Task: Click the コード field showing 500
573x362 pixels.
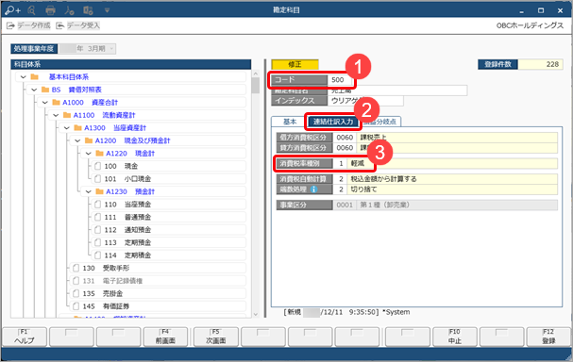Action: coord(340,80)
